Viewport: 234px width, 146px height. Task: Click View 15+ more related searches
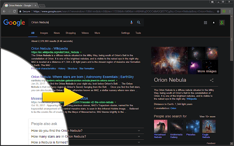(x=207, y=116)
